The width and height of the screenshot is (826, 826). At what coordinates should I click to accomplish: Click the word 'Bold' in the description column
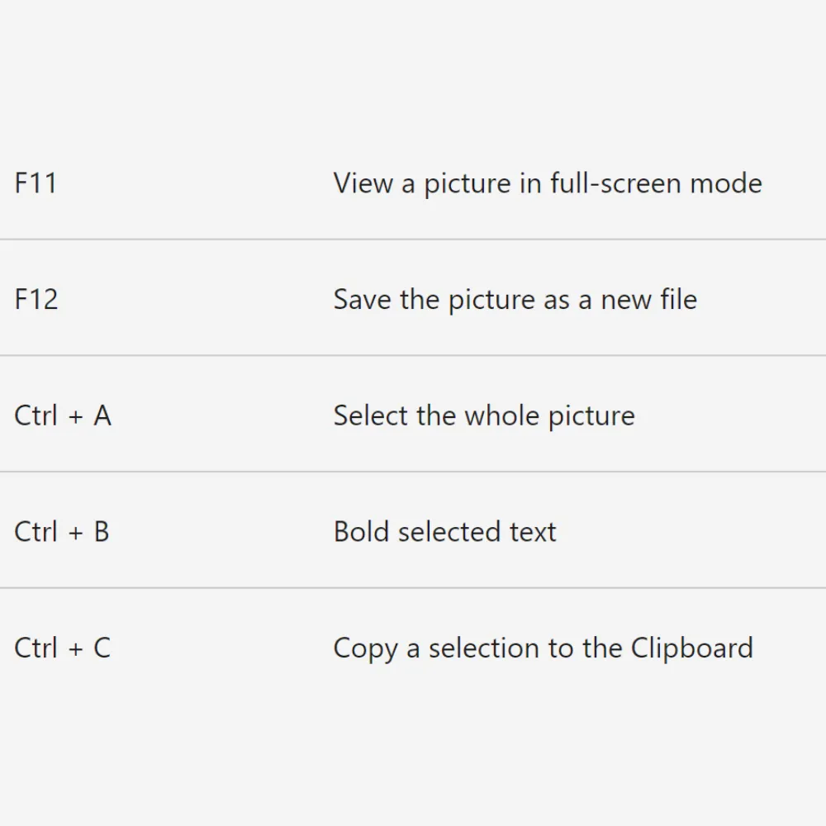click(x=361, y=532)
